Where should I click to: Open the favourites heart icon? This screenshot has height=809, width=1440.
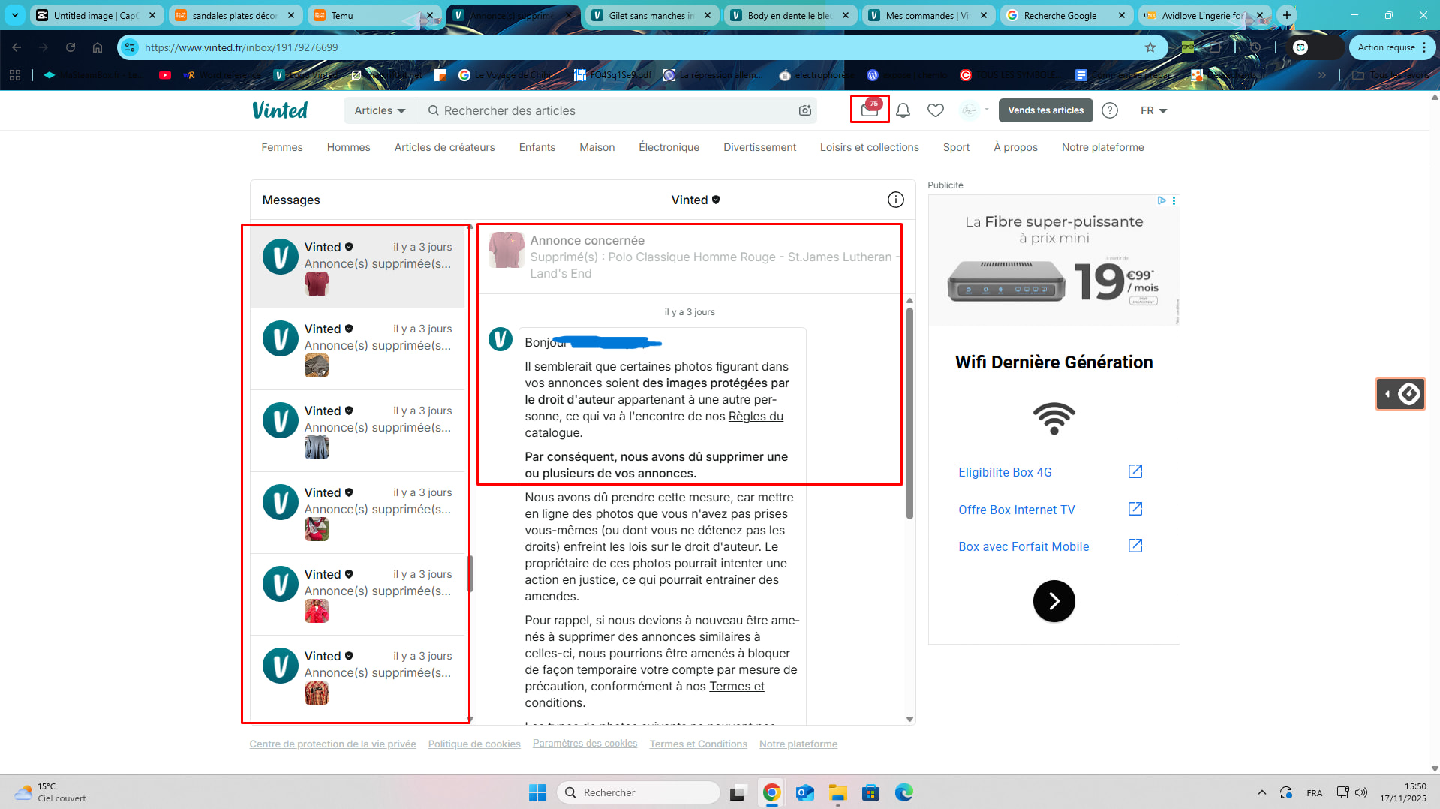[936, 110]
